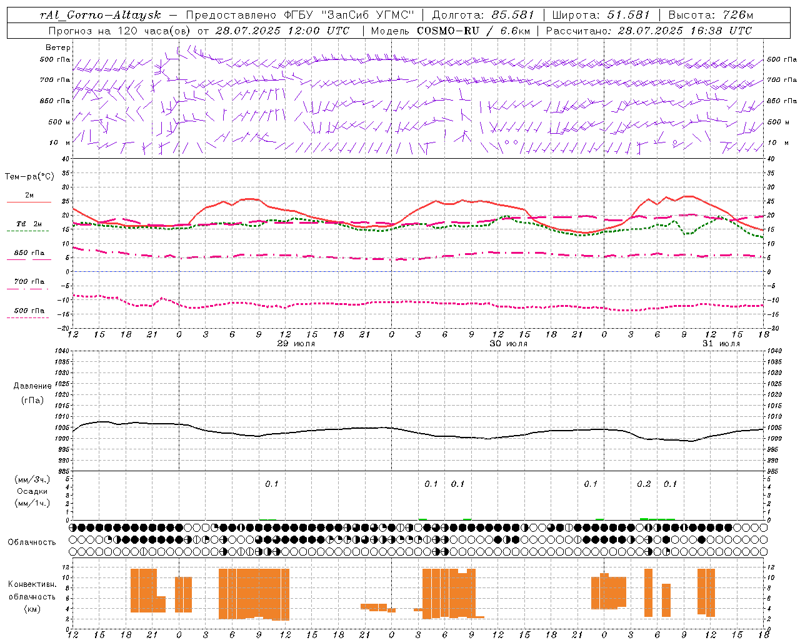The width and height of the screenshot is (800, 640).
Task: Click the computed time Рассчитано: 28.07.2025 16:38 UTC
Action: pyautogui.click(x=649, y=31)
